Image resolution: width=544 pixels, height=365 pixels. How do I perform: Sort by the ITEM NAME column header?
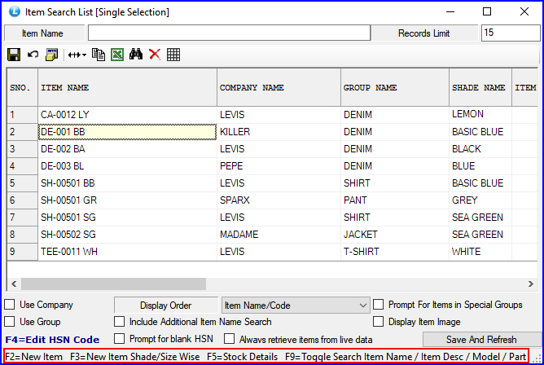127,87
